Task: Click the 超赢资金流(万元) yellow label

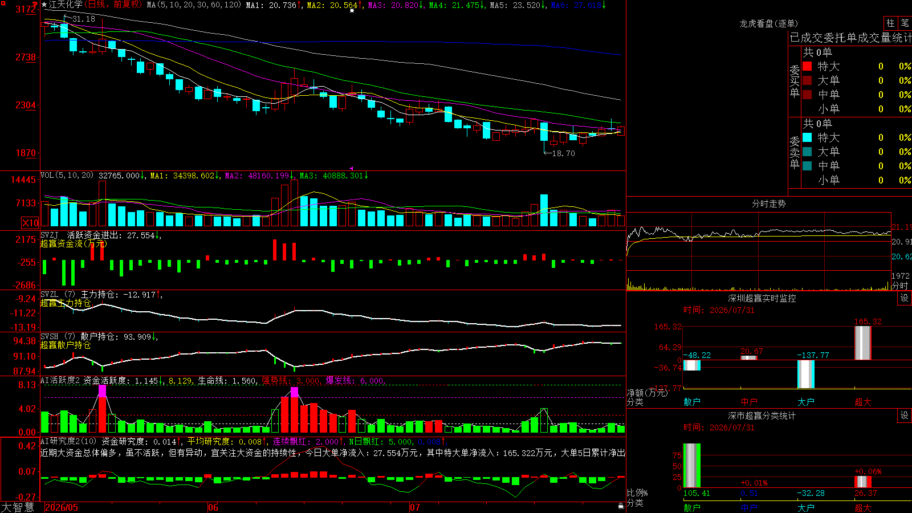Action: pyautogui.click(x=73, y=244)
